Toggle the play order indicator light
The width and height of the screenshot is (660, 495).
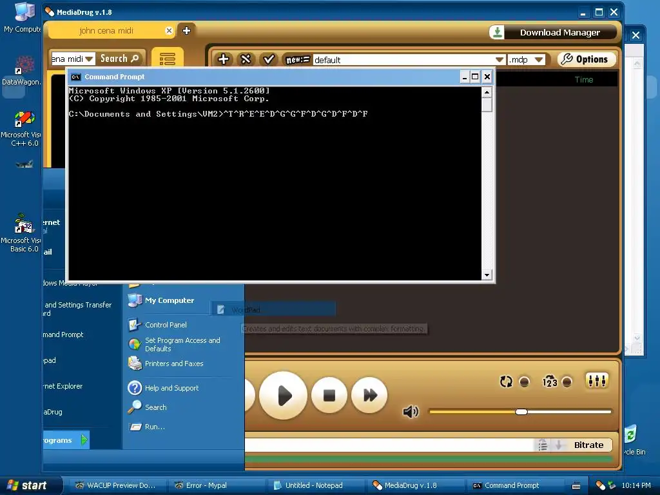(567, 382)
